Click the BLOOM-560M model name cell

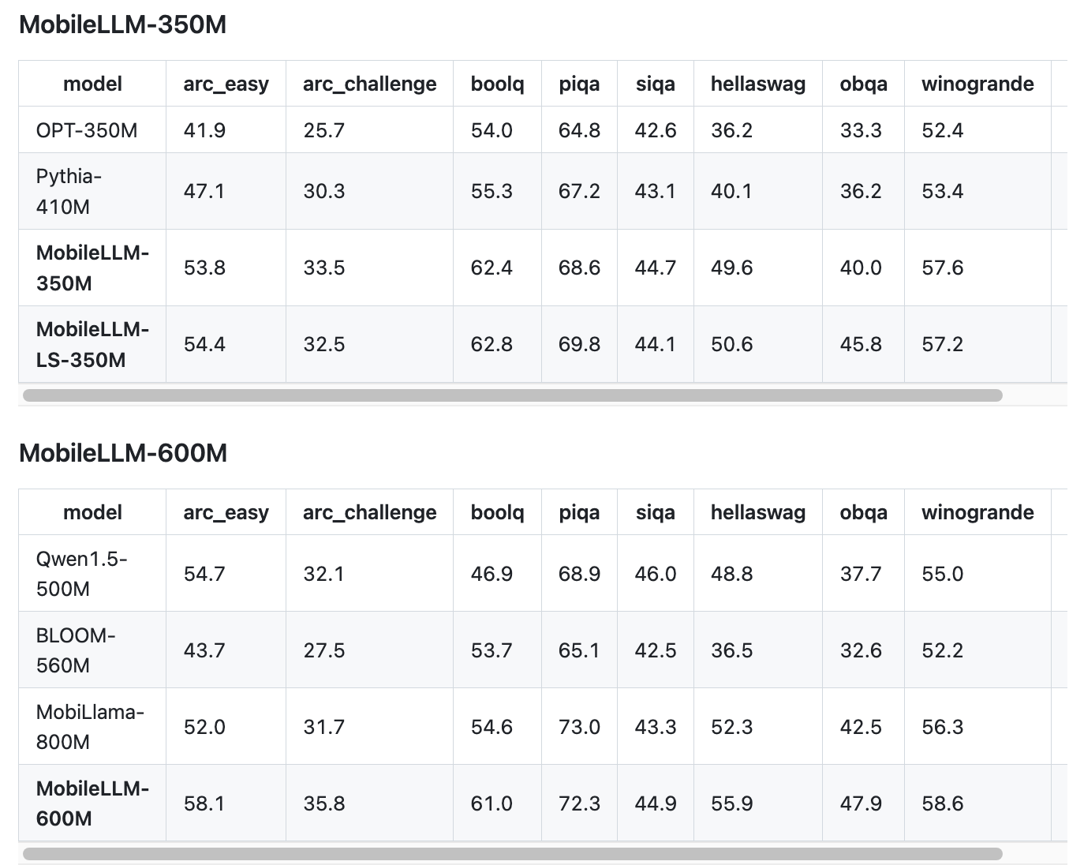point(76,650)
